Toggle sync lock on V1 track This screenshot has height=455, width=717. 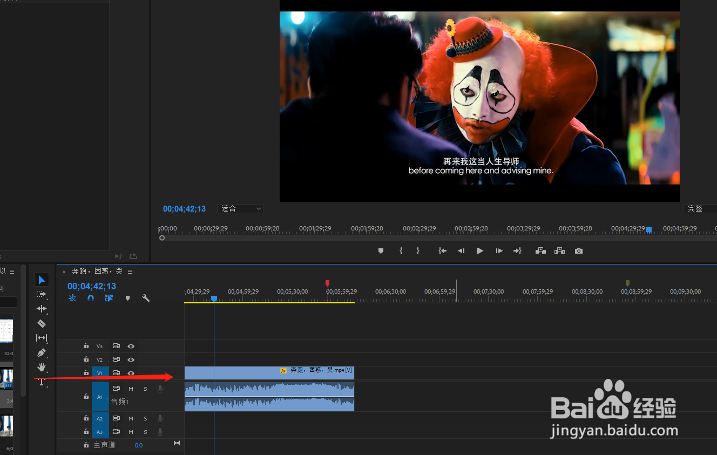coord(116,373)
